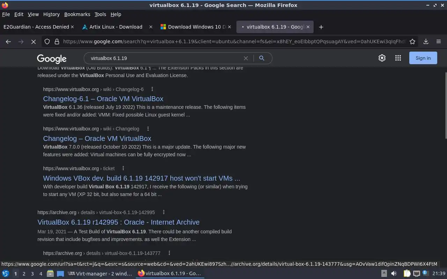Switch to workspace 4

[x=41, y=274]
